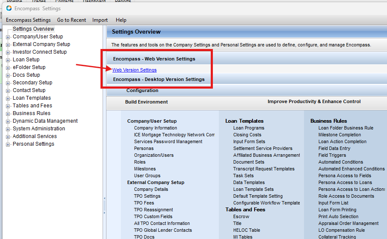Screen dimensions: 387x239
Task: Open Loan Programs link
Action: 249,128
